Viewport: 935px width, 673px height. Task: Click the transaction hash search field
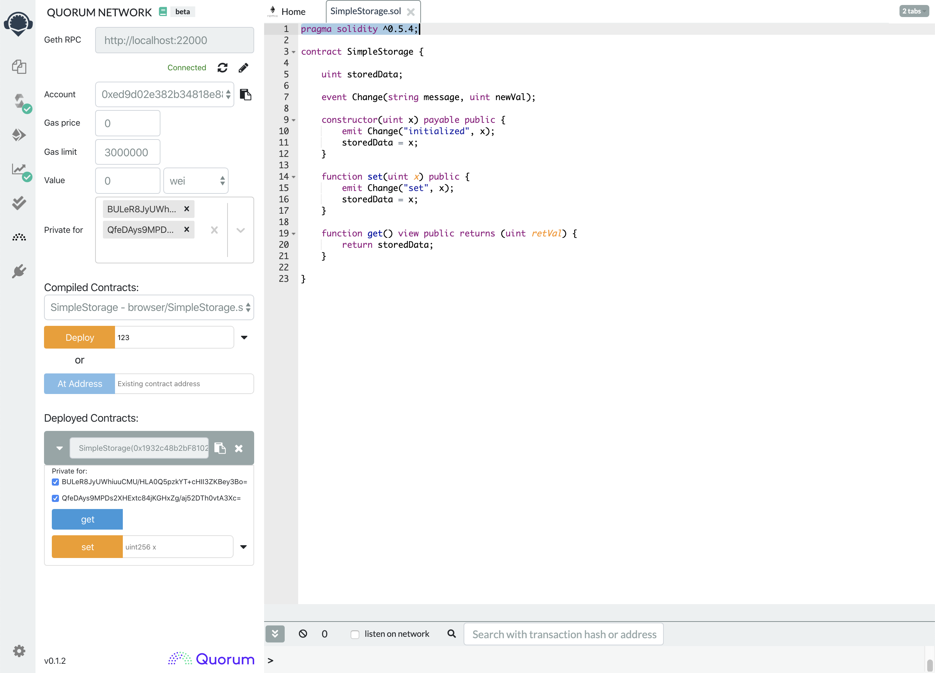(563, 634)
